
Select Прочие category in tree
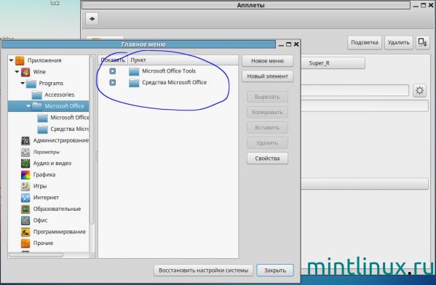coord(43,243)
